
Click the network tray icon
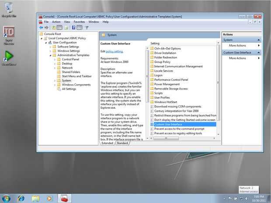tap(241, 199)
